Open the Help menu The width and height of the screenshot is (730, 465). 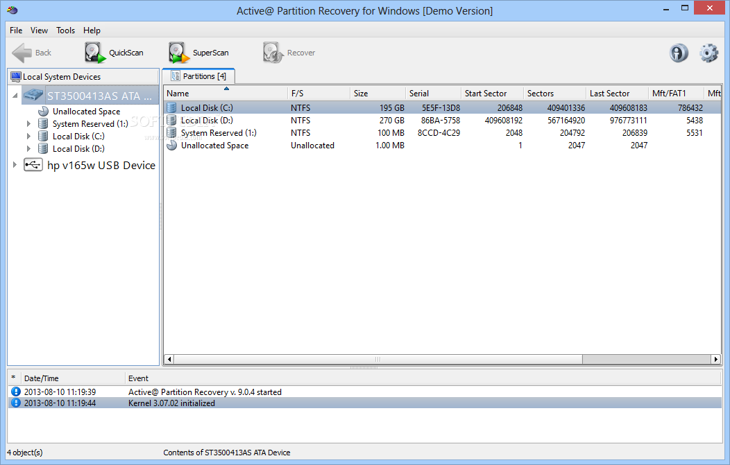[92, 30]
